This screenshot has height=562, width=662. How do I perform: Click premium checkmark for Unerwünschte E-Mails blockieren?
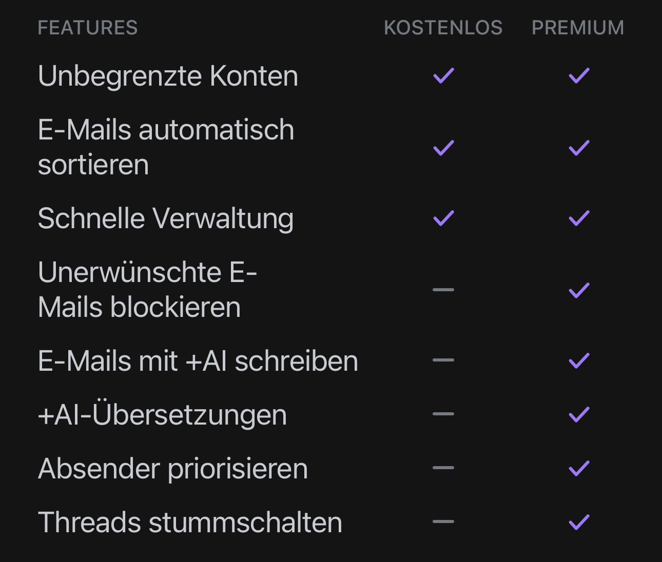[x=579, y=291]
